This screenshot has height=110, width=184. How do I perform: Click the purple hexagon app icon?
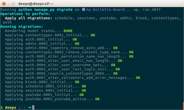click(x=83, y=9)
